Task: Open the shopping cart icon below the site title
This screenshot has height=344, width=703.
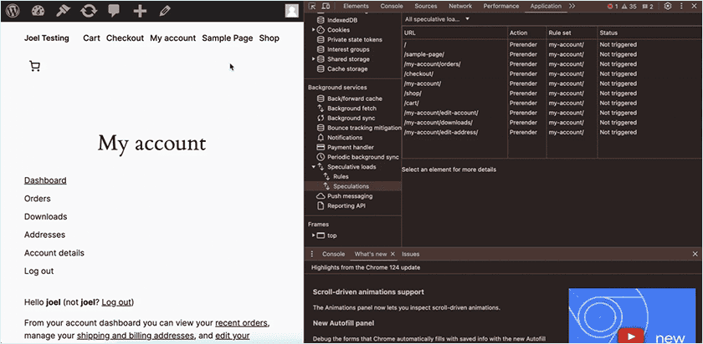Action: pos(34,67)
